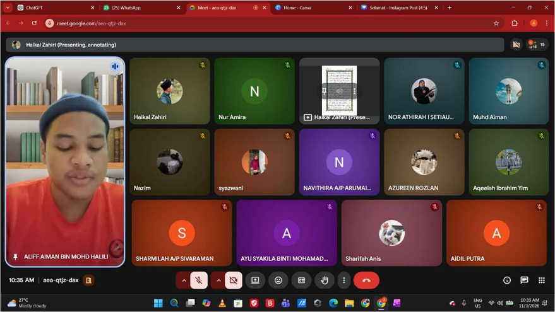
Task: Click the picture-in-picture icon near the participant count
Action: coord(516,45)
